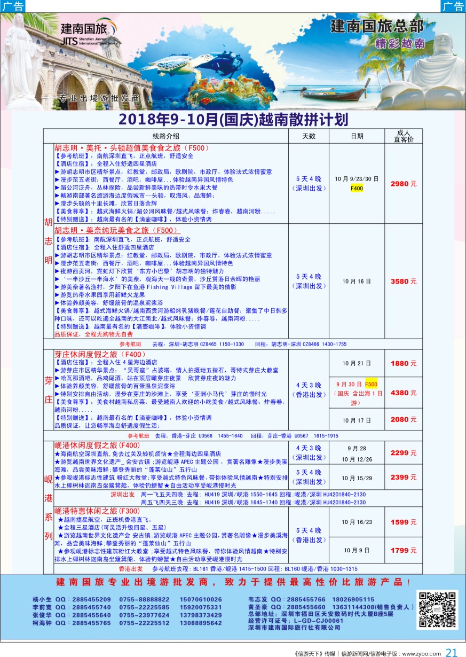This screenshot has width=466, height=657.
Task: Click the 2299元 price
Action: (404, 453)
